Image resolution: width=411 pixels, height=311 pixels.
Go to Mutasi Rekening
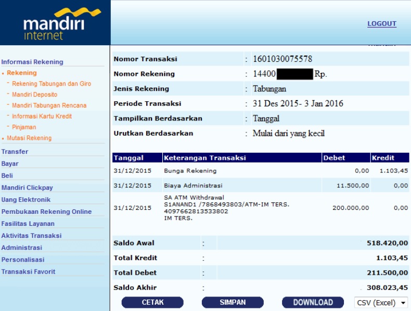coord(29,138)
